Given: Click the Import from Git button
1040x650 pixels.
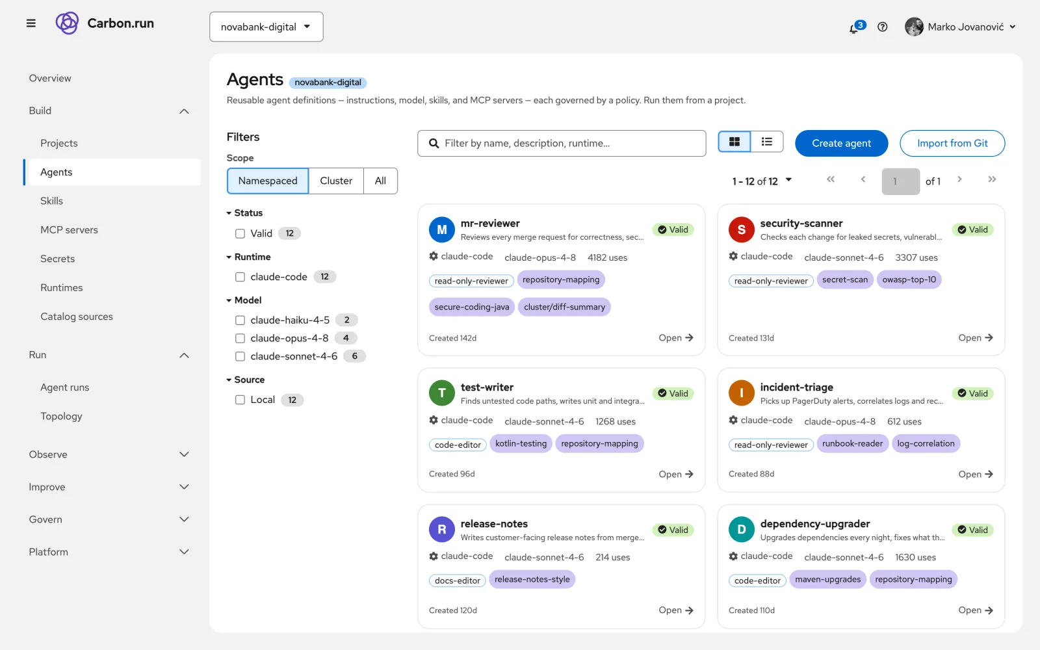Looking at the screenshot, I should tap(952, 143).
